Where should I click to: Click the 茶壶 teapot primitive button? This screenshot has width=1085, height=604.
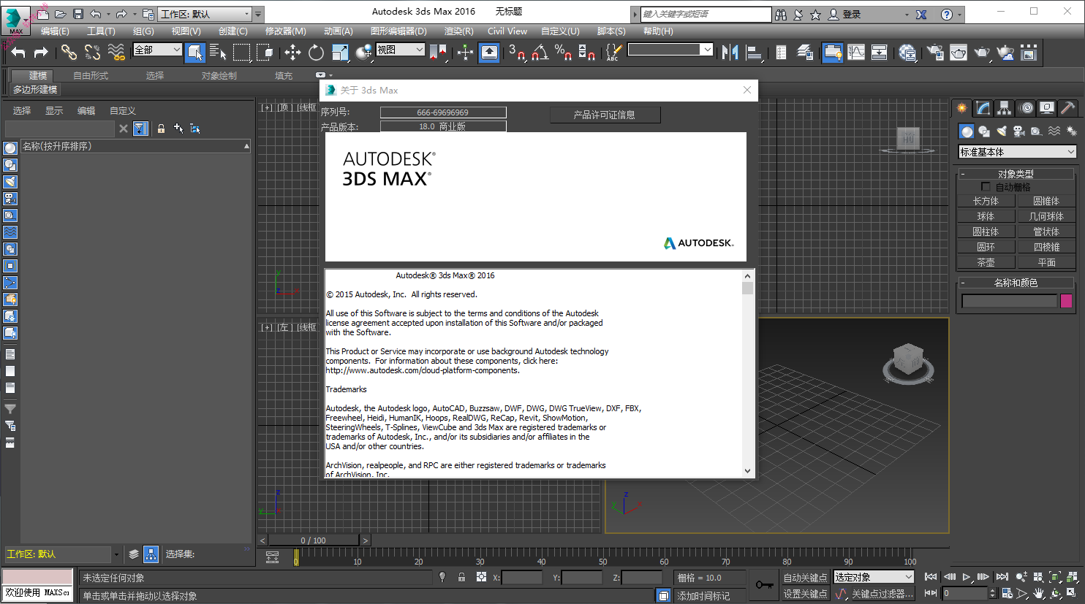tap(986, 262)
